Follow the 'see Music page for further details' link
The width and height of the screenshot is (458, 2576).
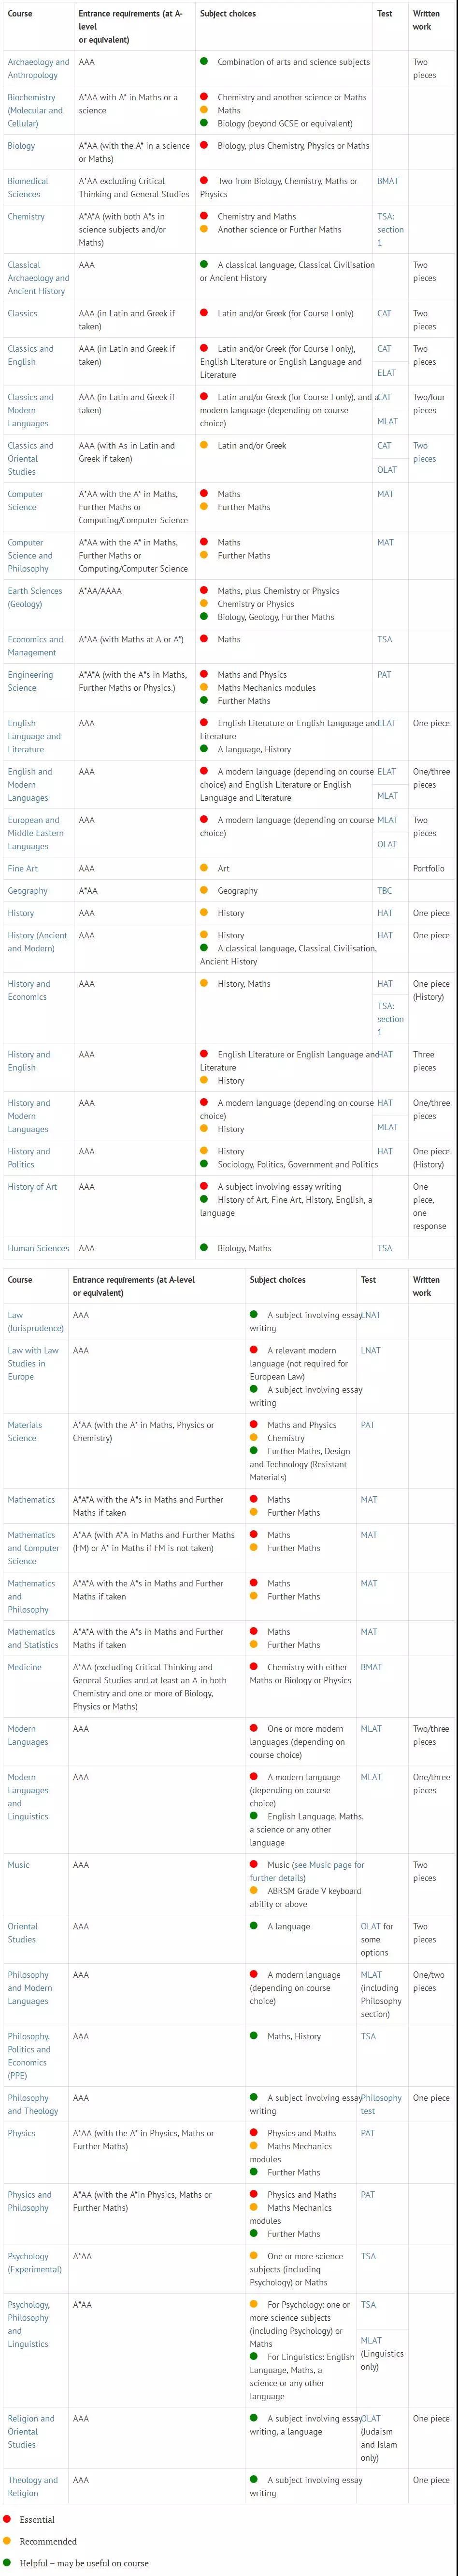pos(306,1870)
